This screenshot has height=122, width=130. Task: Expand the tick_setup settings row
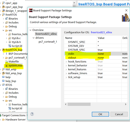(x=66, y=77)
